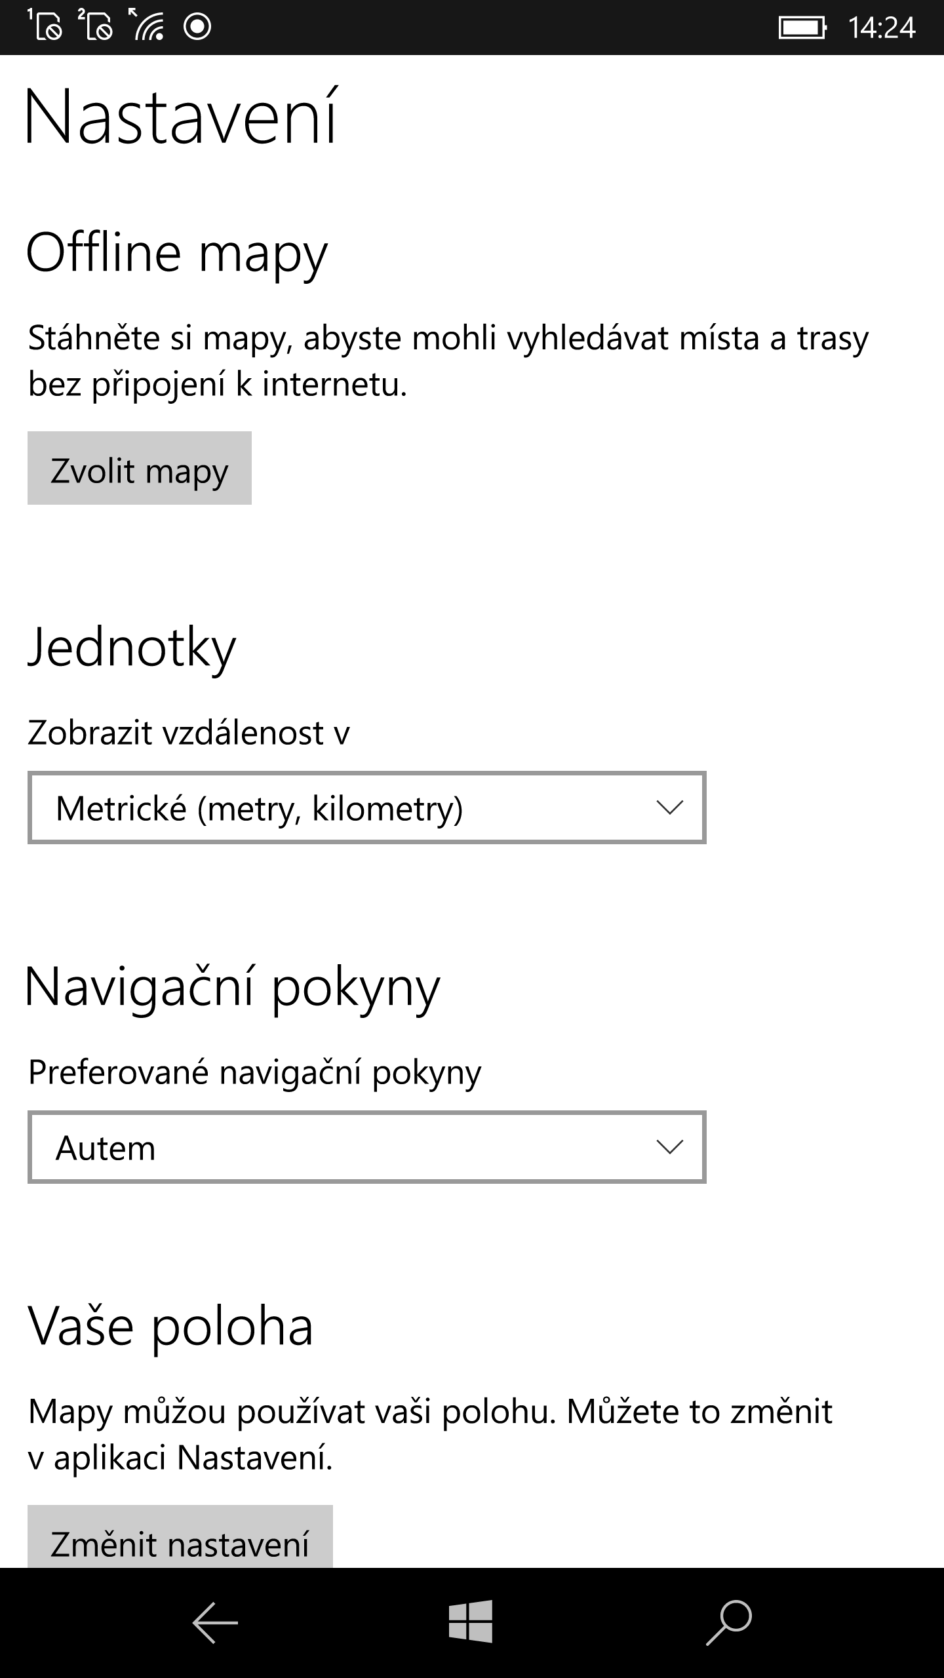Select the 'Autem' value text
Image resolution: width=944 pixels, height=1678 pixels.
[107, 1148]
